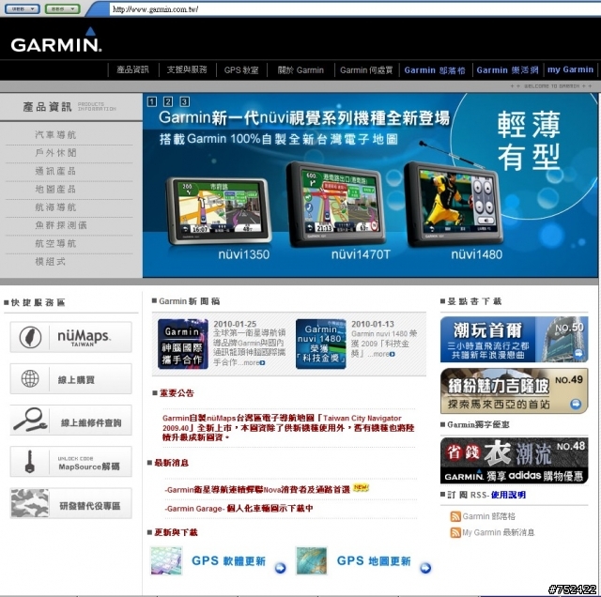
Task: Open 地圖產品 product category
Action: point(55,189)
